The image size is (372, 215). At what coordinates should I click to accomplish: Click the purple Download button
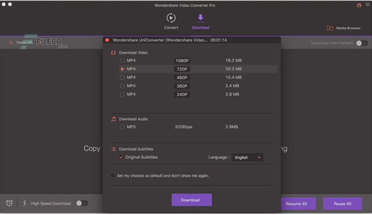click(192, 200)
